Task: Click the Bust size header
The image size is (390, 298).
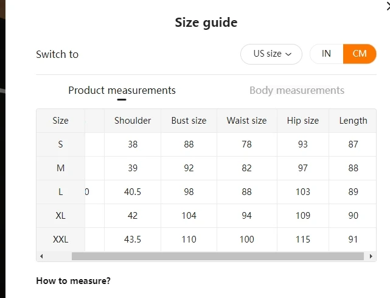Action: [189, 121]
